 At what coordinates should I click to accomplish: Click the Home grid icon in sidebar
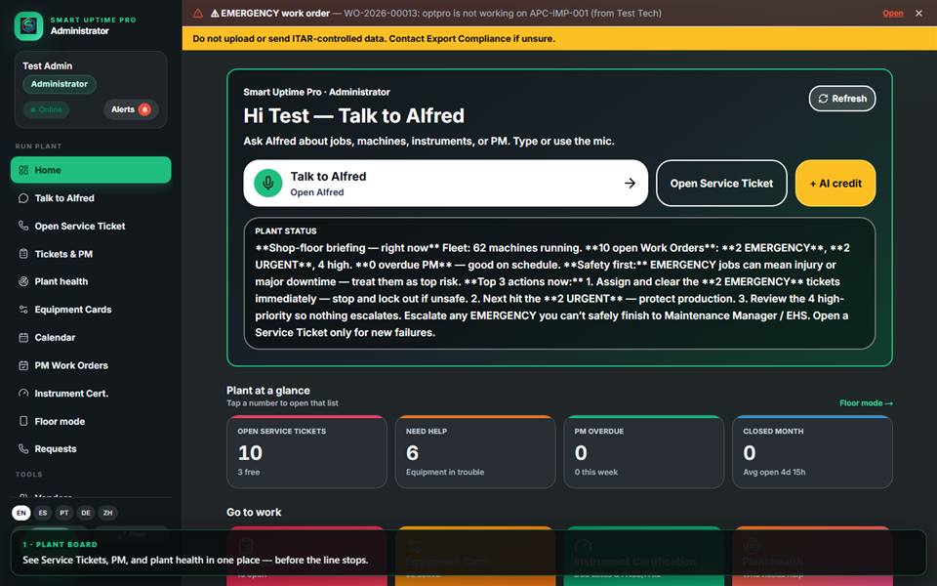pos(23,170)
